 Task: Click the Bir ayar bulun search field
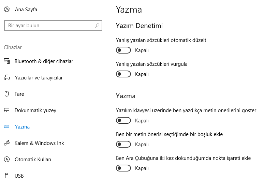[x=53, y=26]
